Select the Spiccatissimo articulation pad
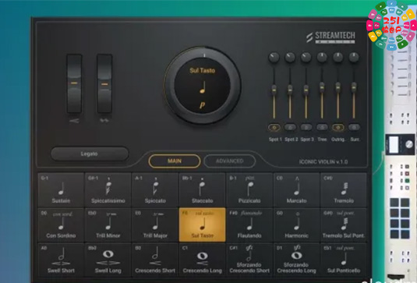417x283 pixels. pos(108,190)
